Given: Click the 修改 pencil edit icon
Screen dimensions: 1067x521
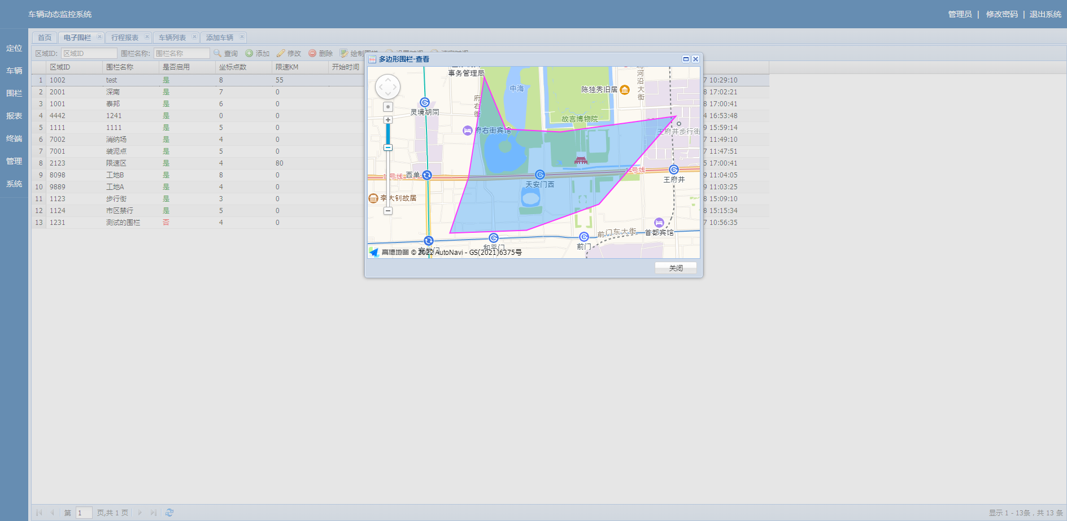Looking at the screenshot, I should coord(281,53).
